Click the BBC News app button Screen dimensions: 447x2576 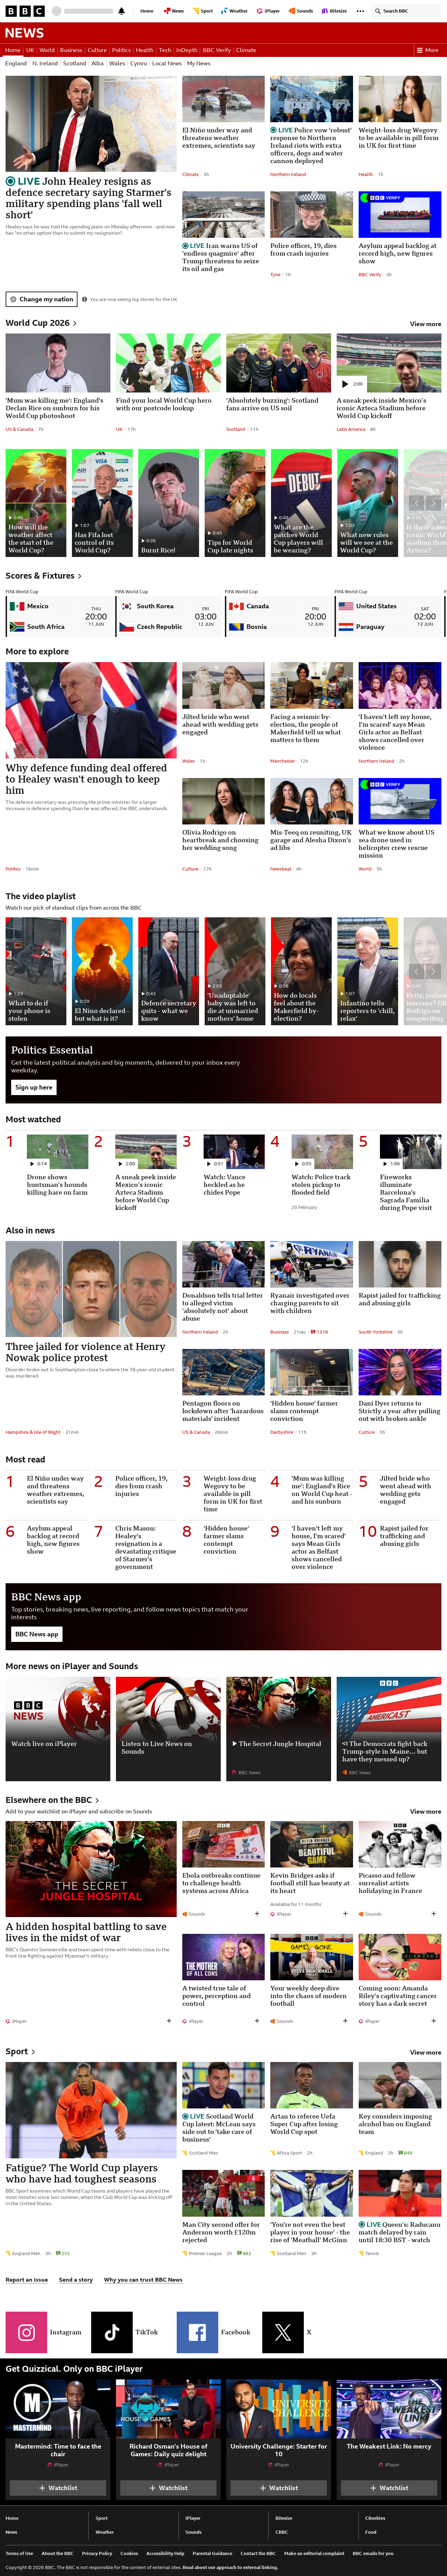[x=37, y=1634]
